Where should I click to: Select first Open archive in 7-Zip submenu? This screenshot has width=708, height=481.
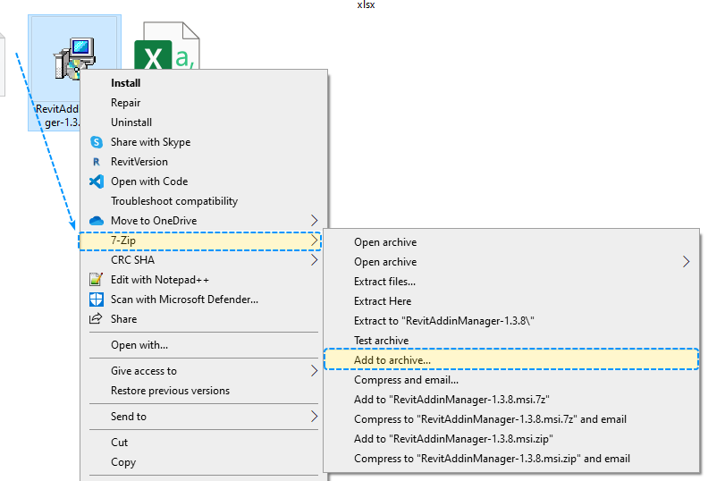[x=511, y=242]
